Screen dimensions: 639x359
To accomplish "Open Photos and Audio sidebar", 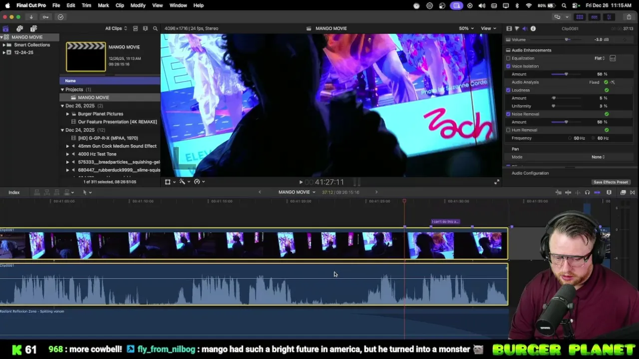I will point(19,28).
